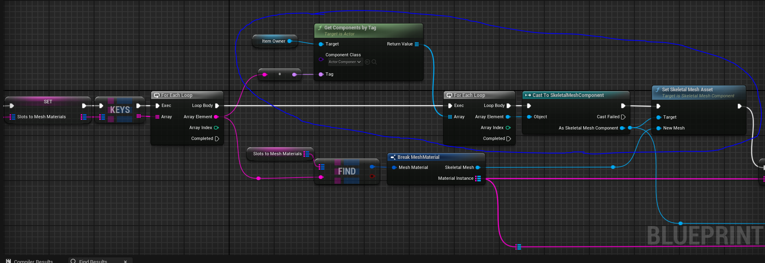Click the SET node output exec pin
This screenshot has width=765, height=263.
84,106
